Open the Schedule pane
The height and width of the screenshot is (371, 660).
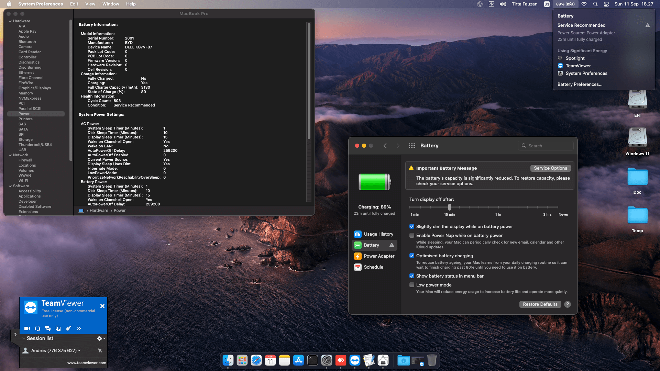374,267
